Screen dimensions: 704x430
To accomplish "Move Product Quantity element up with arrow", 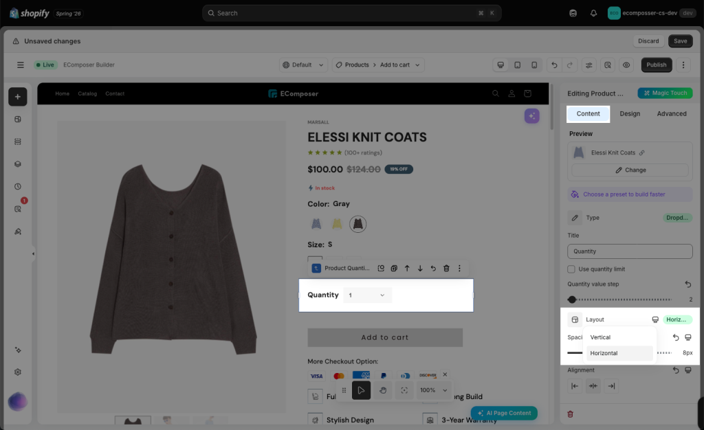I will click(407, 268).
